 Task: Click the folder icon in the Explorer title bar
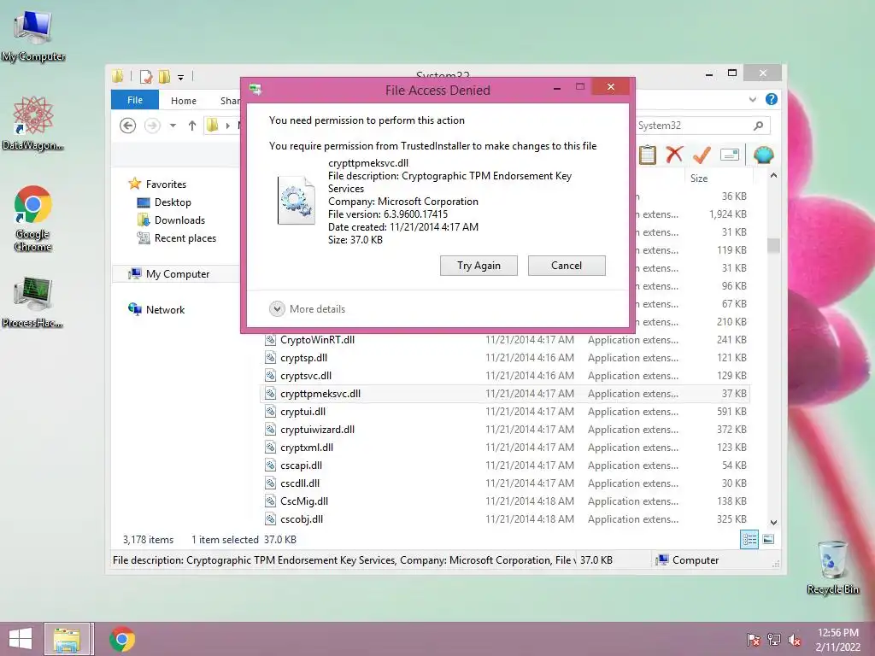pyautogui.click(x=117, y=76)
